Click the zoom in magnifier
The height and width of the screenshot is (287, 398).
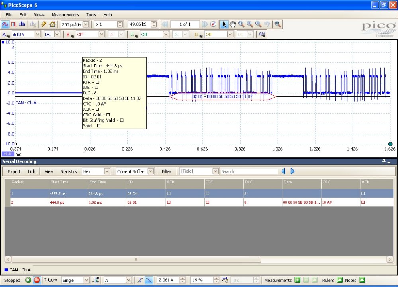pyautogui.click(x=250, y=24)
